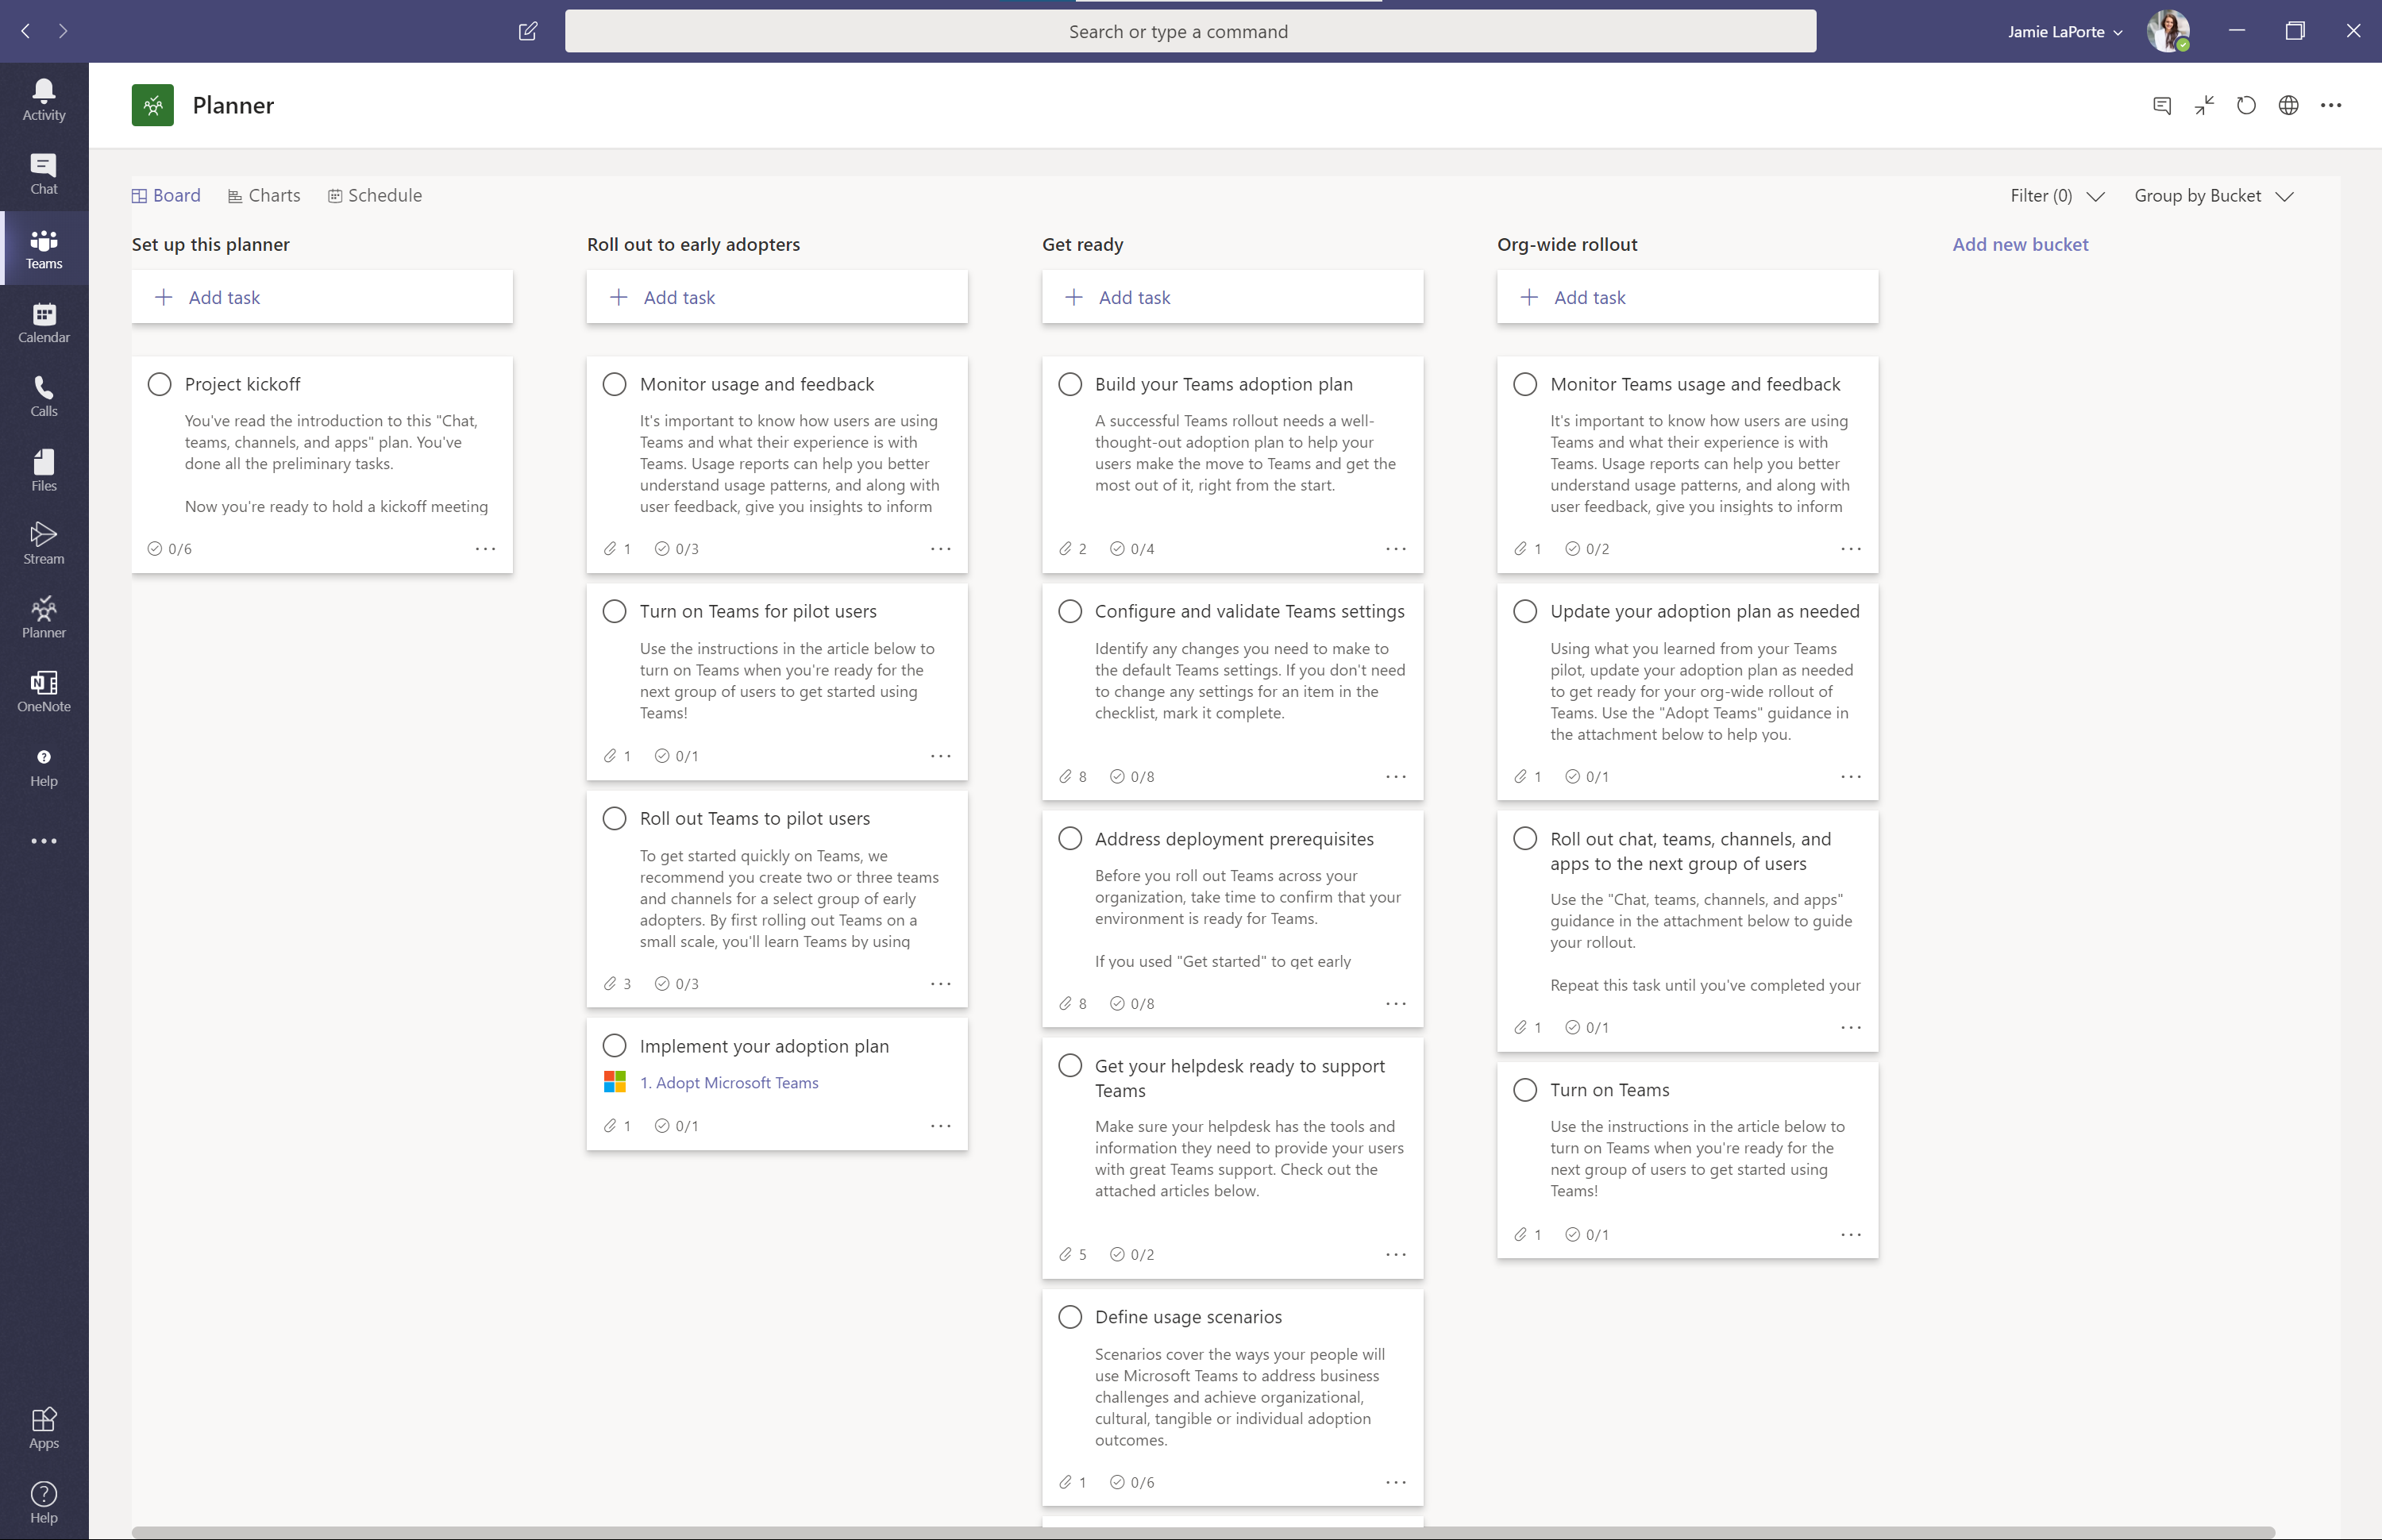Image resolution: width=2382 pixels, height=1540 pixels.
Task: Open Roll out chat, teams, channels task title
Action: coord(1691,851)
